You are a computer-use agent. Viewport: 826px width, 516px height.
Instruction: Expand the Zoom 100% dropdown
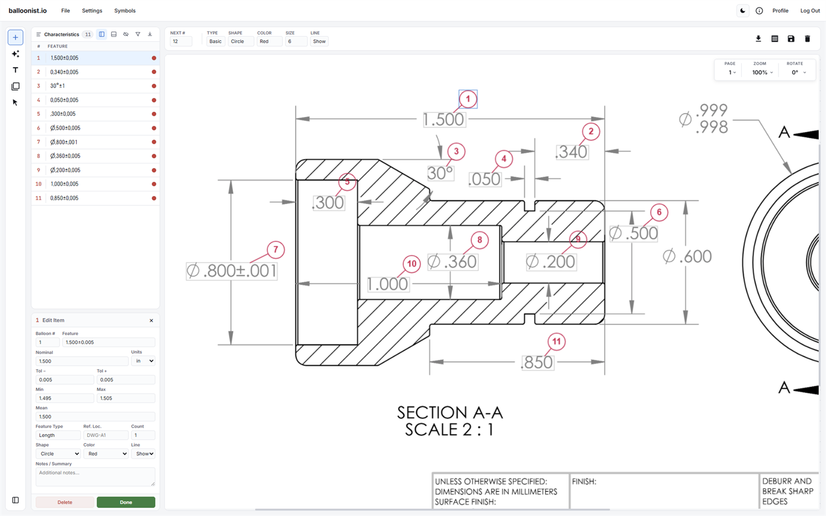762,73
